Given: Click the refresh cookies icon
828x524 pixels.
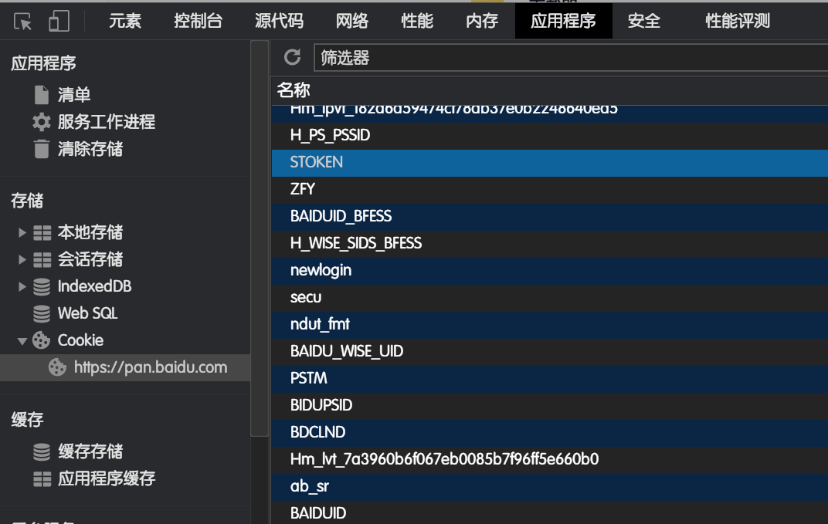Looking at the screenshot, I should pyautogui.click(x=292, y=57).
